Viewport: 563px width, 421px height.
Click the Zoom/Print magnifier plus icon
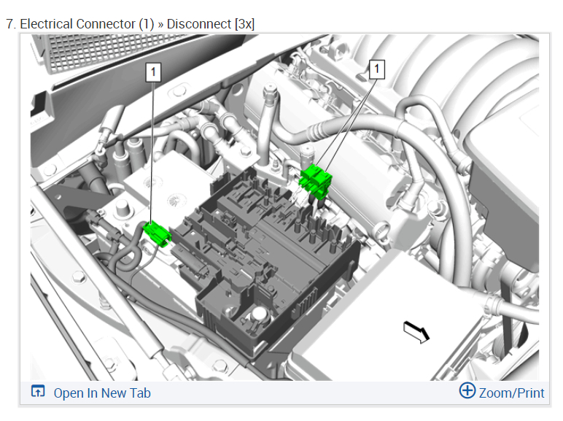point(467,390)
